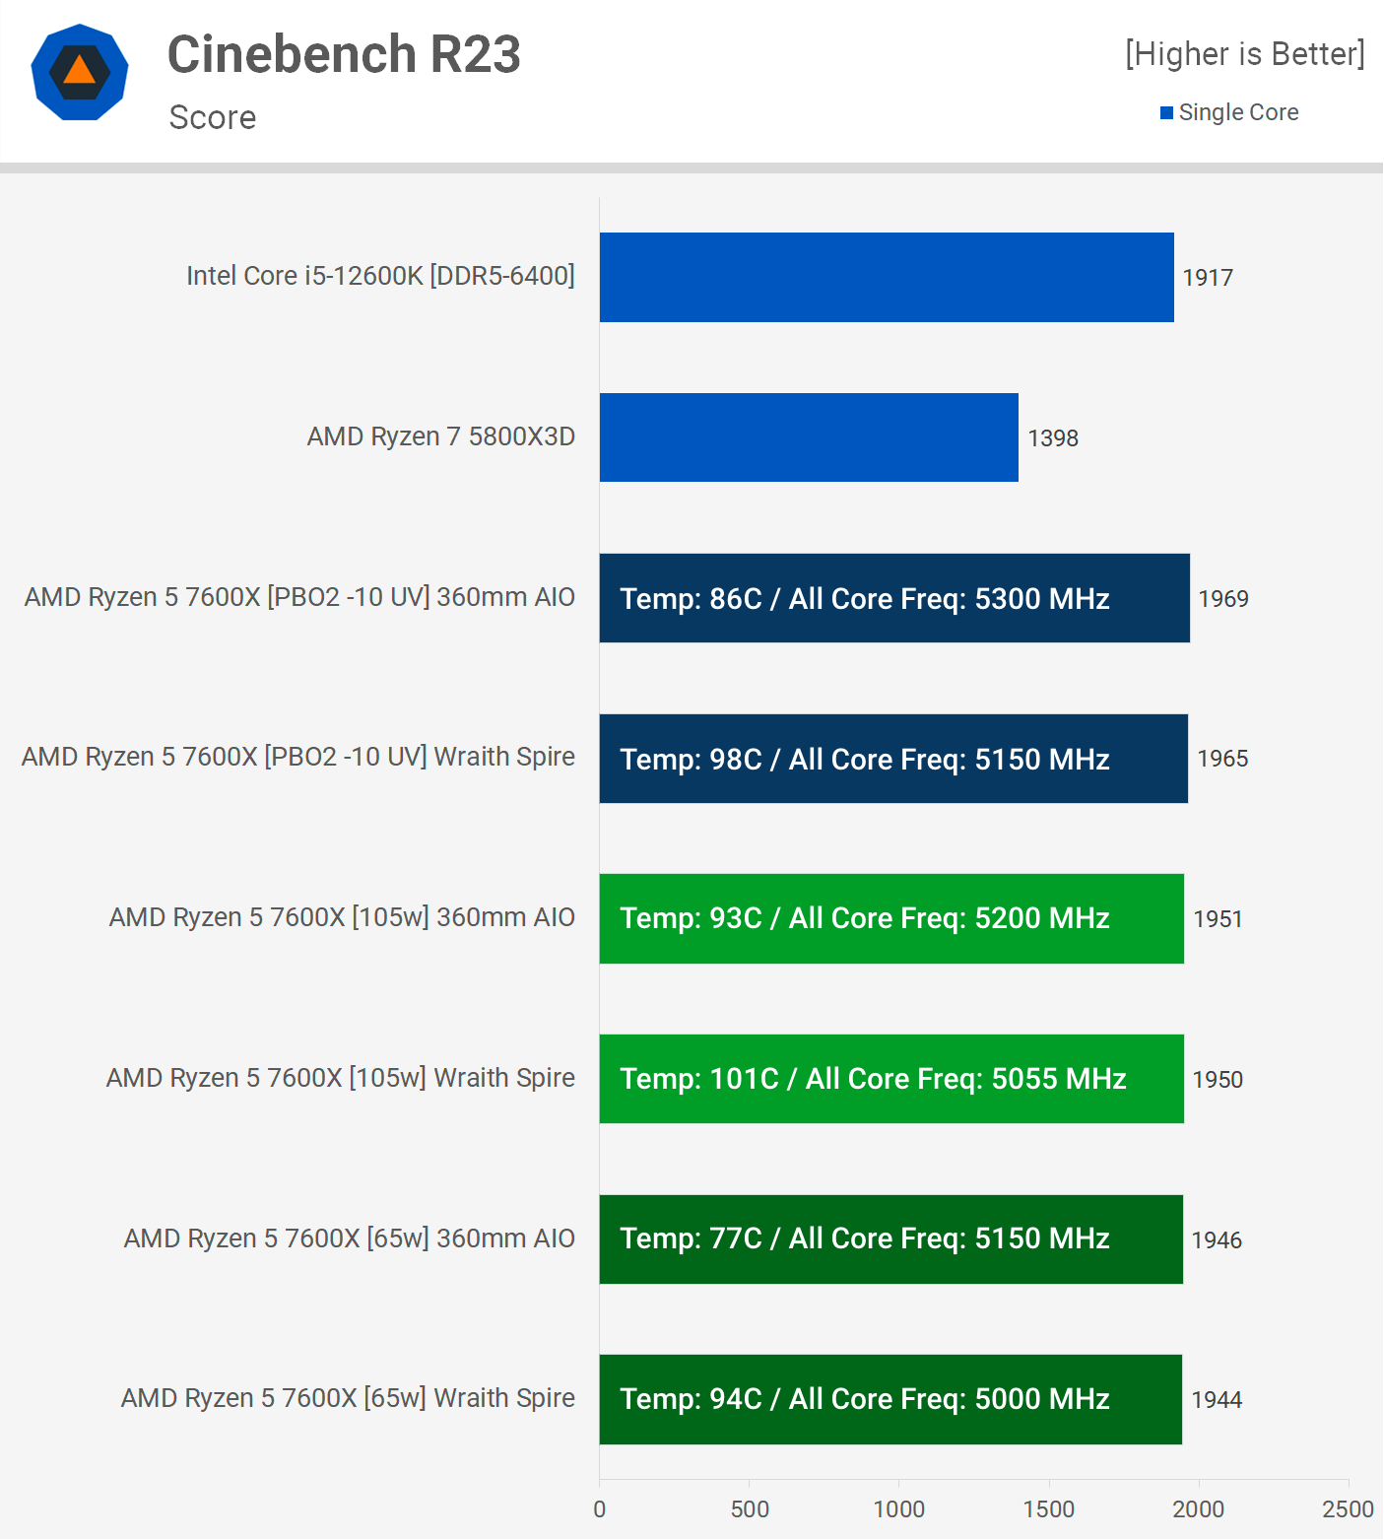Click the bar showing Temp 77C 5150 MHz

(x=890, y=1239)
